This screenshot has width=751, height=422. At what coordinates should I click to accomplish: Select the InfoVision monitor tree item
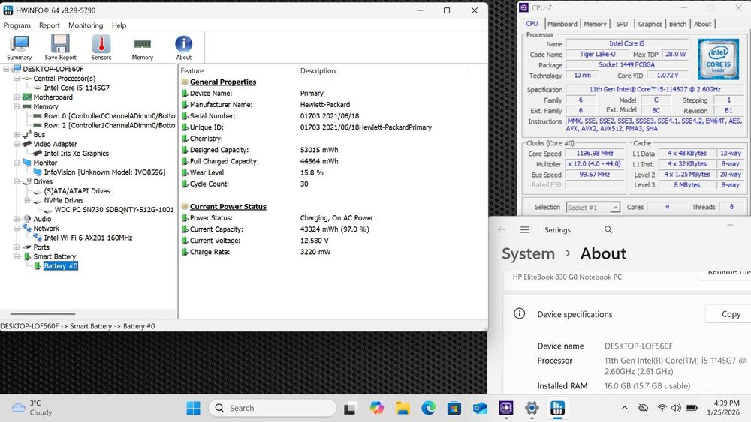coord(104,172)
